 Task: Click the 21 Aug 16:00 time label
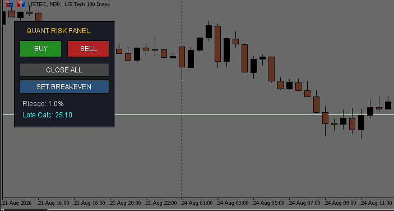pyautogui.click(x=54, y=203)
